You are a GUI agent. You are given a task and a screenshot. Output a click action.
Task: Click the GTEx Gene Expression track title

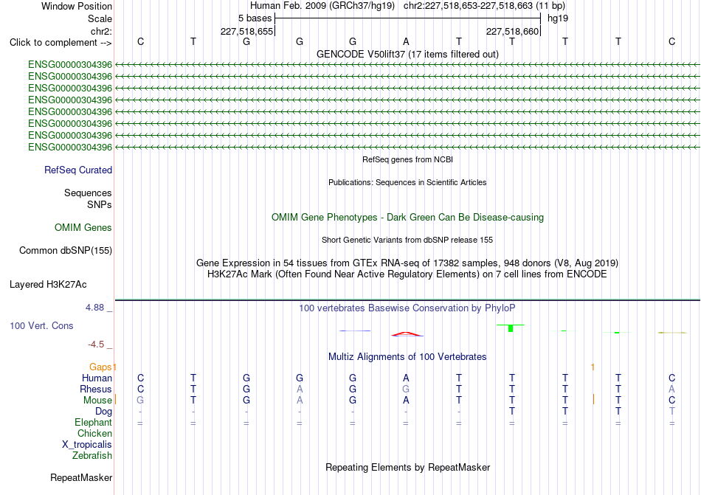(407, 263)
